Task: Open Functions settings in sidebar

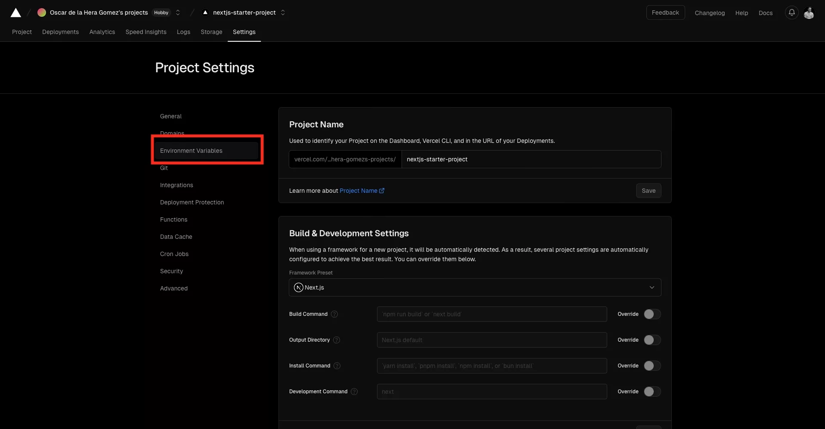Action: pyautogui.click(x=173, y=219)
